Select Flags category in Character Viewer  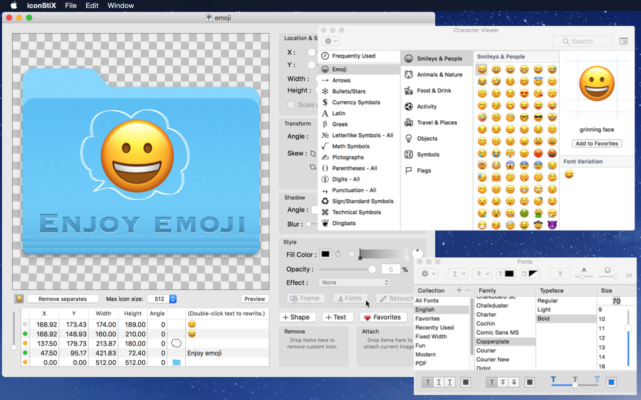click(437, 170)
